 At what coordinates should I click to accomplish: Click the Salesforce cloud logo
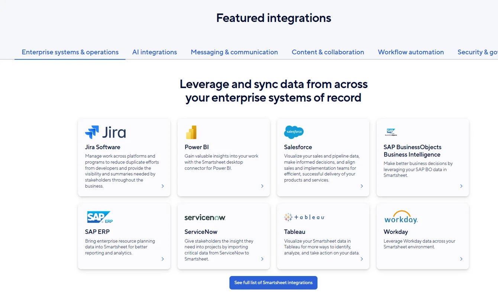294,132
